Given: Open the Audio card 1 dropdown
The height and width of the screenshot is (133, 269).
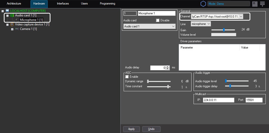Looking at the screenshot, I should click(149, 26).
